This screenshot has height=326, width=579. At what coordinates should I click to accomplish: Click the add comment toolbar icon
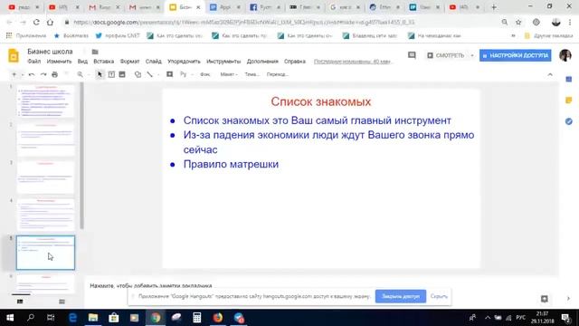pyautogui.click(x=169, y=74)
